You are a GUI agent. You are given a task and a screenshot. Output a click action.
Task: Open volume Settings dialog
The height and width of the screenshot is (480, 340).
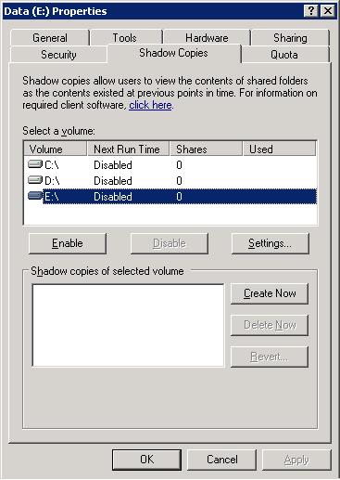coord(271,243)
